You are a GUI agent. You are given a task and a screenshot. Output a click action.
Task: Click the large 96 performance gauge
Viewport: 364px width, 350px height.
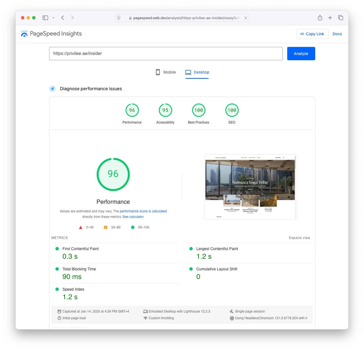point(113,174)
